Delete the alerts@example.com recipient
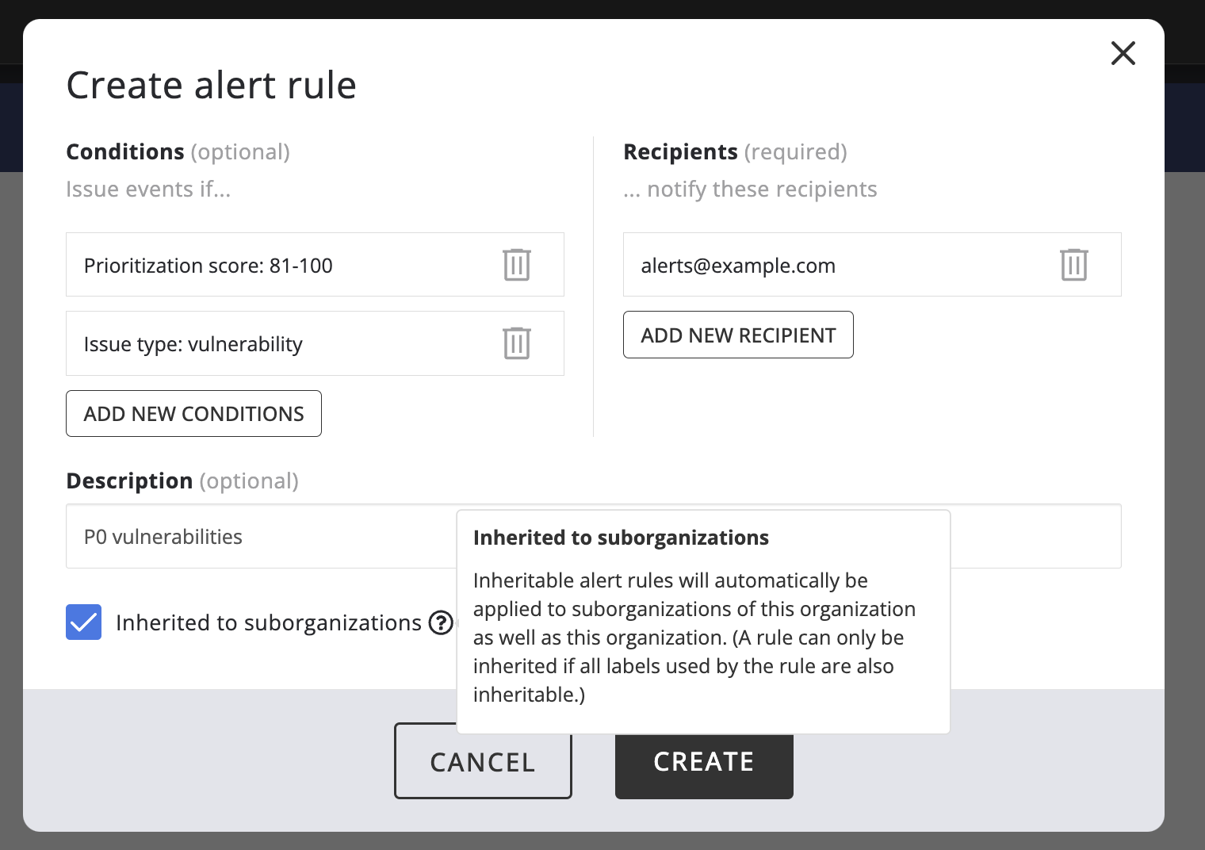Viewport: 1205px width, 850px height. 1073,265
